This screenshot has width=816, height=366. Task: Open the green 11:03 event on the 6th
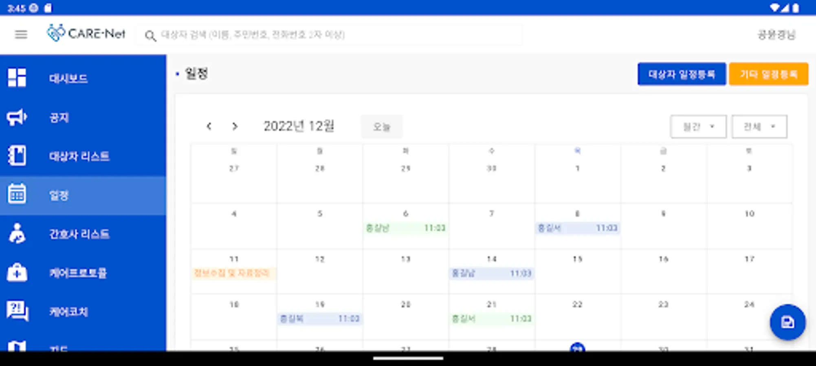[x=406, y=228]
